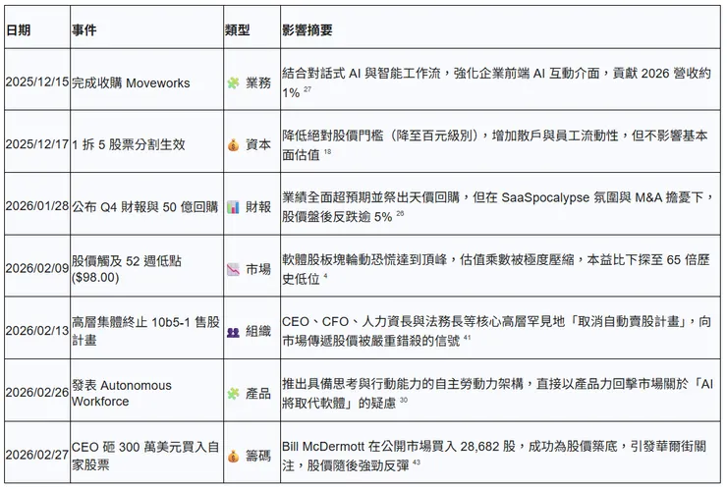Viewport: 727px width, 489px height.
Task: Open footnote 4 in 52 週低點 row
Action: pos(325,276)
